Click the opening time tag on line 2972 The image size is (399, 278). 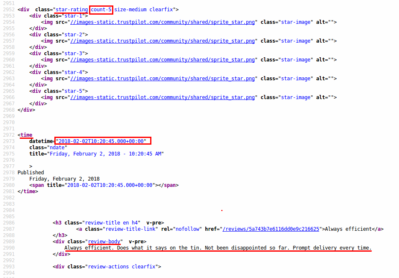pos(25,135)
